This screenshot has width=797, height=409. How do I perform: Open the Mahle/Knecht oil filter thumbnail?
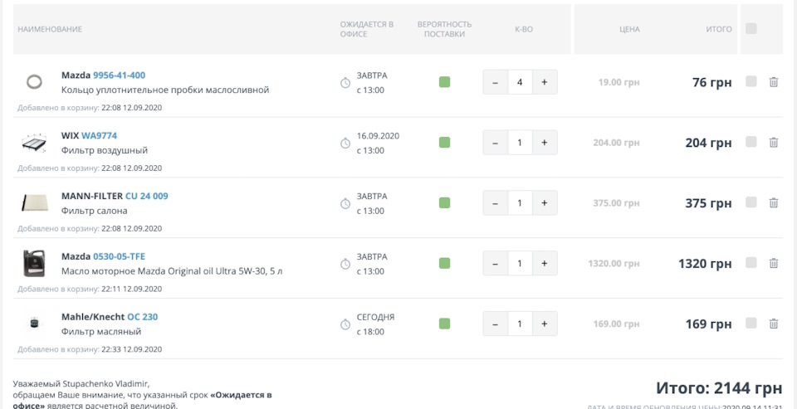[x=34, y=324]
